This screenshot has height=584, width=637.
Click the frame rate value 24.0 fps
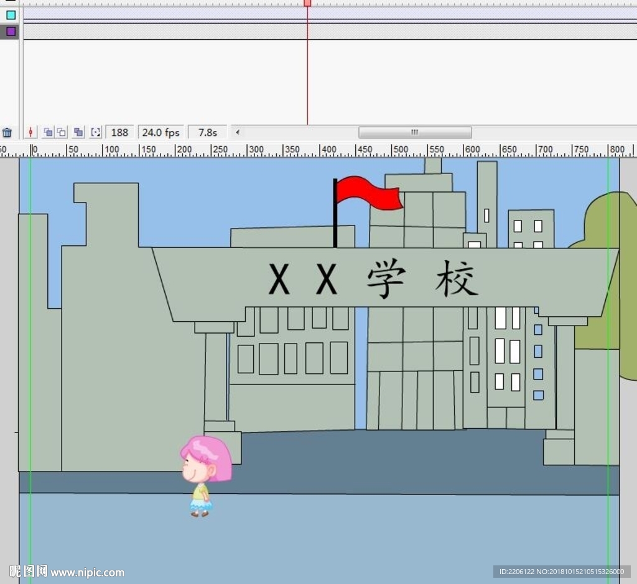[161, 133]
